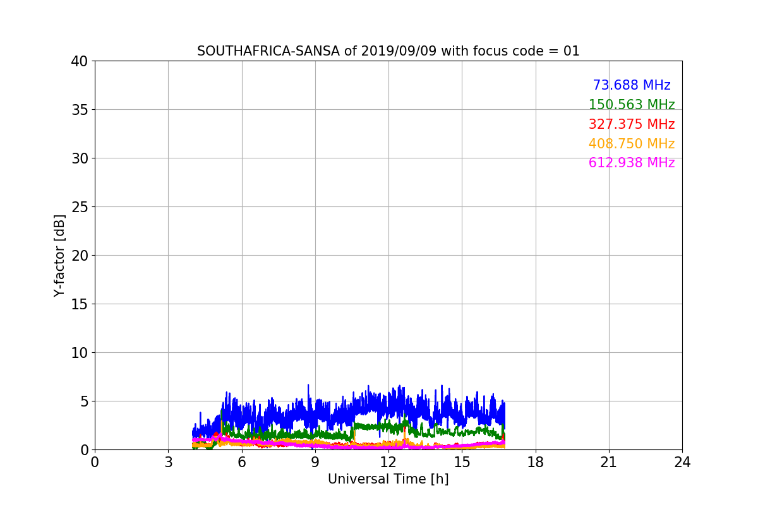Click the 73.688 MHz legend label
Image resolution: width=758 pixels, height=505 pixels.
(x=632, y=85)
